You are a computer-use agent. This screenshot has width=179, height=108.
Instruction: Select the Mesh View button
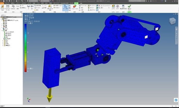65,8
